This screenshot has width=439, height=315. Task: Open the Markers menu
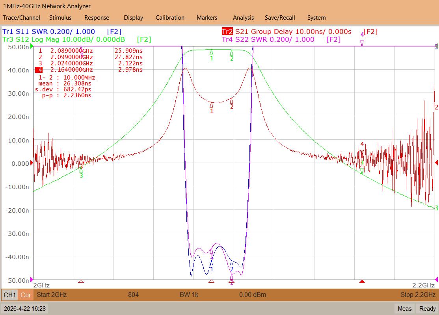207,18
